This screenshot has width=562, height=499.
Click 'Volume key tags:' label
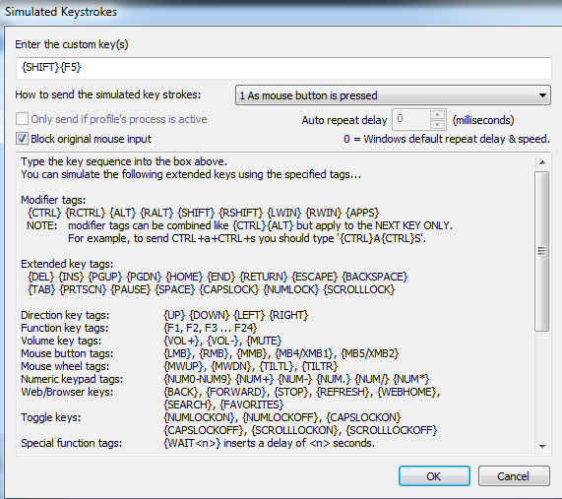[x=61, y=341]
